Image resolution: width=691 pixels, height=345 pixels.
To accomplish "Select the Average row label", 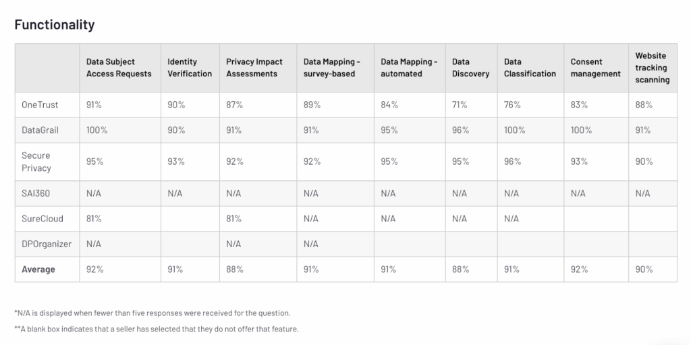I will point(38,269).
